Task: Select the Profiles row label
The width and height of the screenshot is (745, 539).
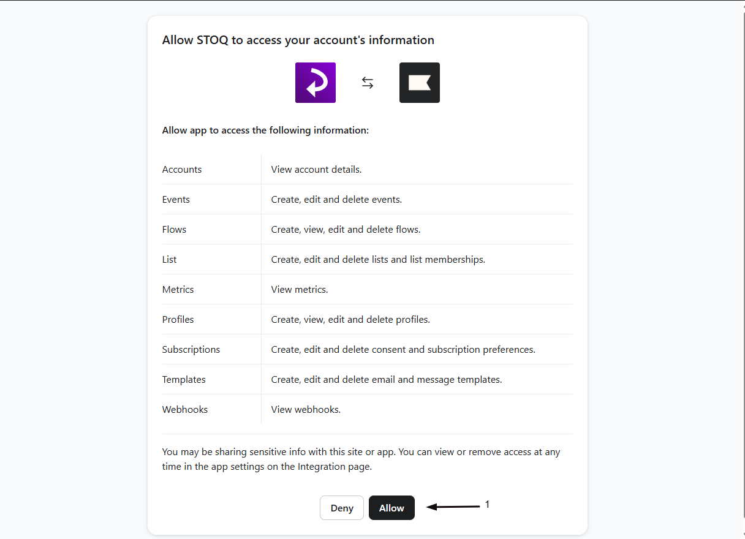Action: [178, 320]
